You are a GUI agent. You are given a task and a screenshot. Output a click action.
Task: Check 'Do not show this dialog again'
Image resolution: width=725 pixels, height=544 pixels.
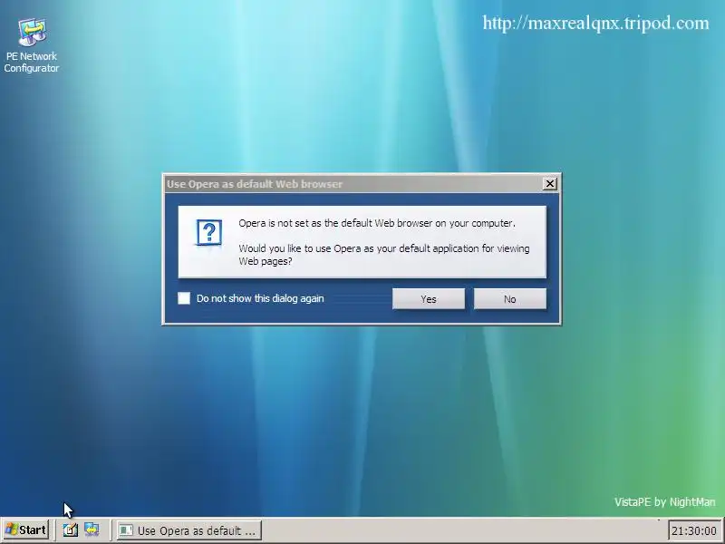[184, 298]
